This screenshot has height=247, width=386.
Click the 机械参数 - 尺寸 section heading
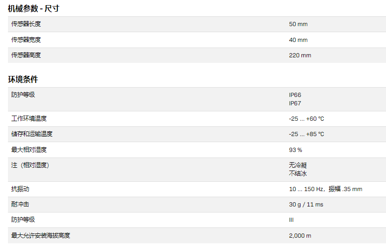[34, 8]
